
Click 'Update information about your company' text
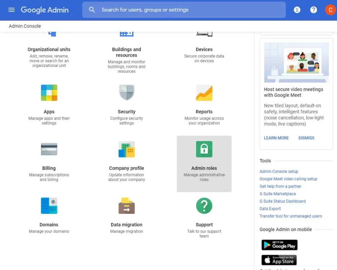127,177
